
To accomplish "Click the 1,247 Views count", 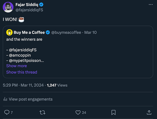I will [57, 85].
